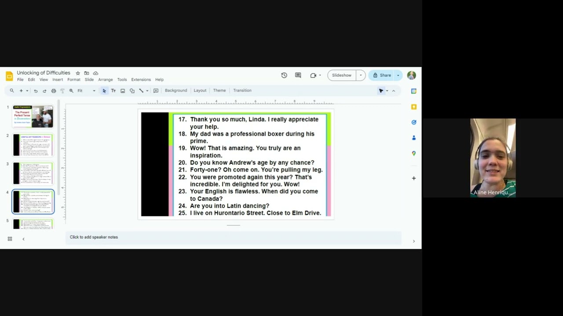The height and width of the screenshot is (316, 563).
Task: Click the search menus magnifier icon
Action: [12, 91]
